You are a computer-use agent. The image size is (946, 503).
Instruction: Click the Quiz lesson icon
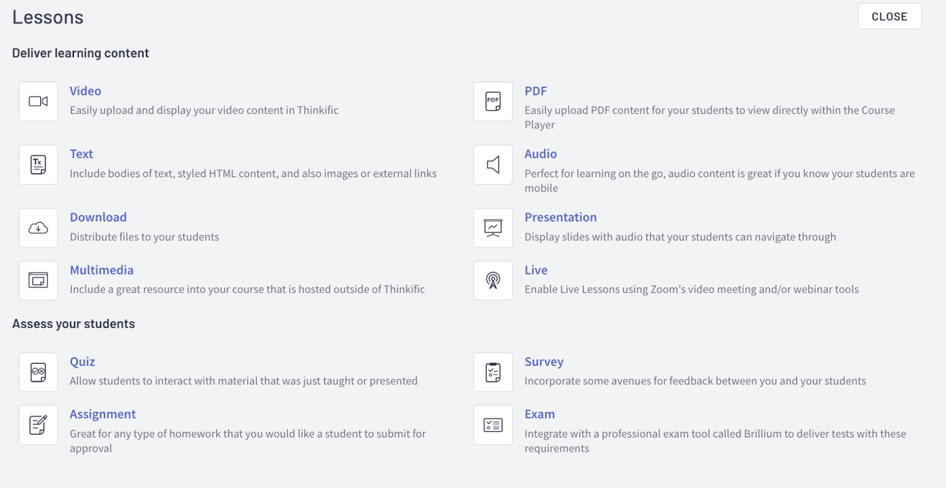[38, 372]
